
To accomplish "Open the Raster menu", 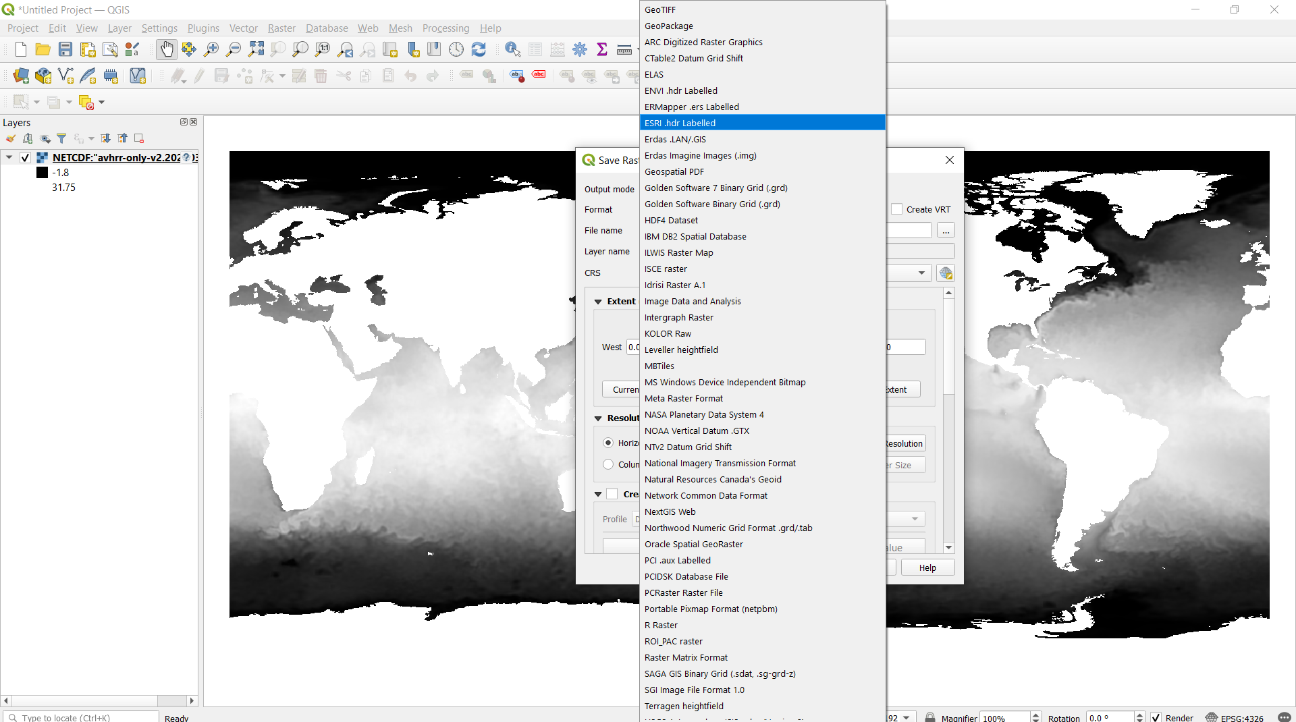I will click(x=281, y=28).
